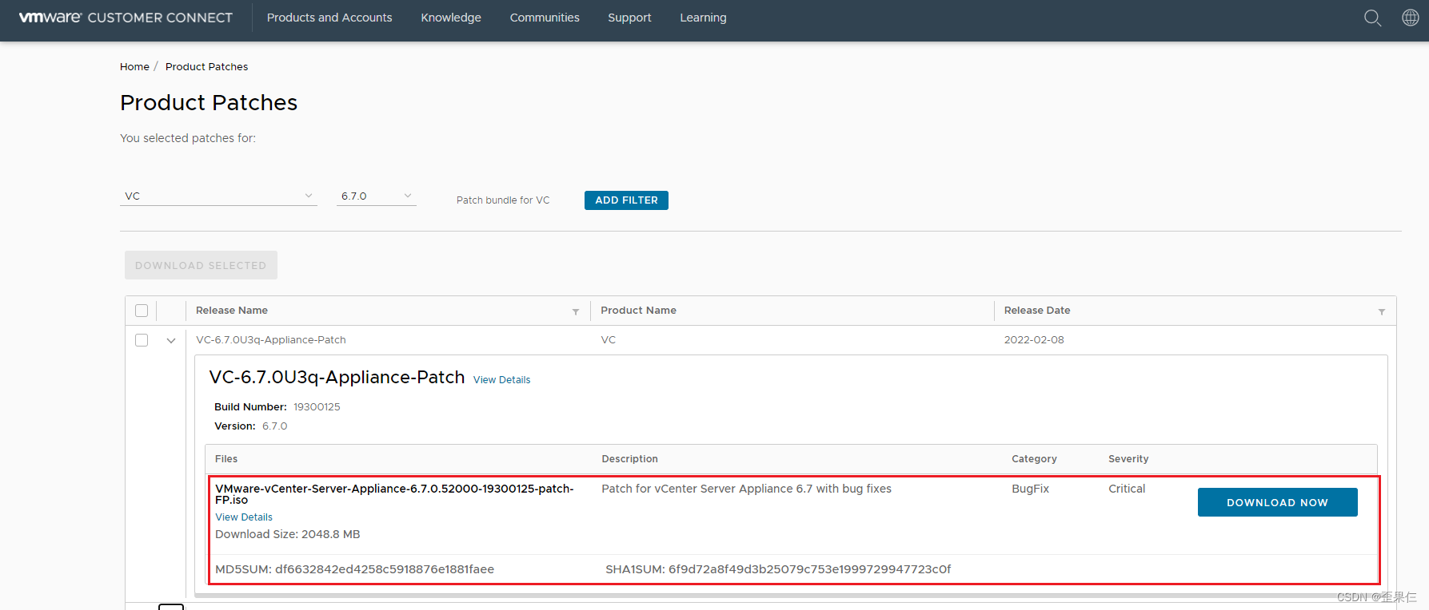Image resolution: width=1429 pixels, height=610 pixels.
Task: Open the 6.7.0 version dropdown
Action: tap(377, 196)
